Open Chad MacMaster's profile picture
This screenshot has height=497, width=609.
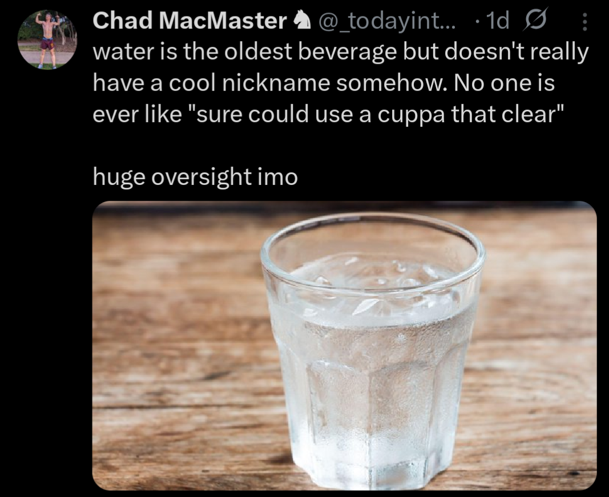coord(47,40)
